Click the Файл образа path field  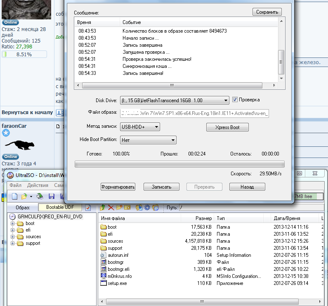coord(194,113)
